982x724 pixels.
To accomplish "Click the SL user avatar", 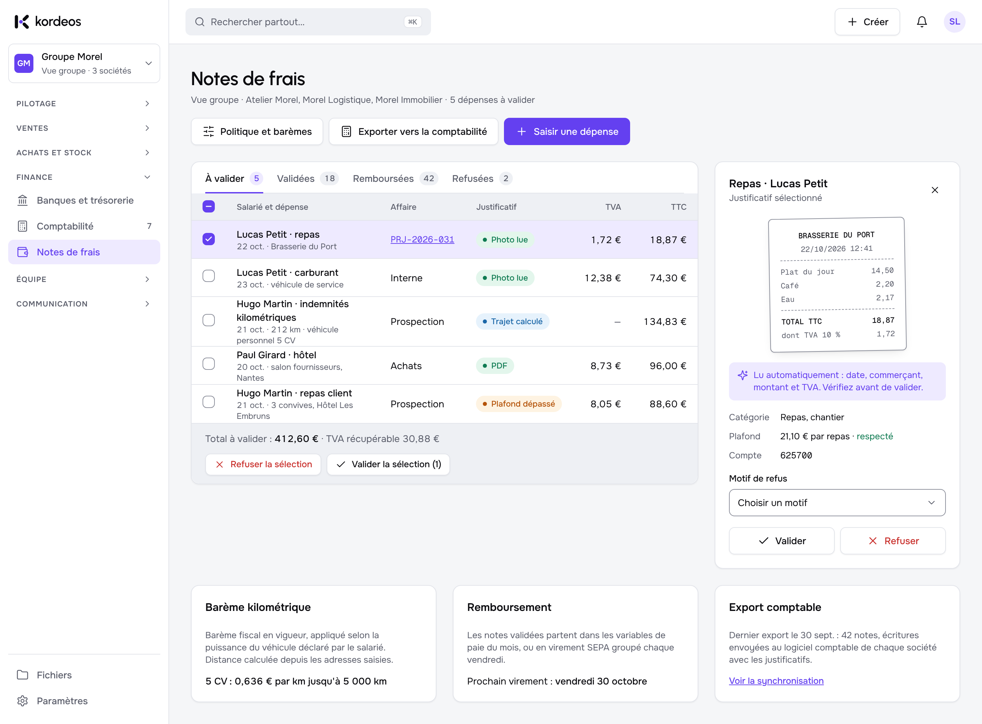I will point(954,22).
